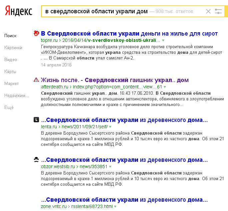Open the Карты section
This screenshot has height=211, width=228.
click(10, 71)
